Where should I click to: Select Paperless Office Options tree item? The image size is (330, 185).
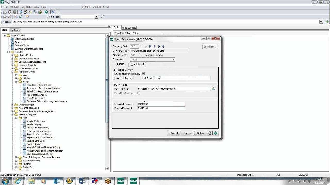(39, 85)
